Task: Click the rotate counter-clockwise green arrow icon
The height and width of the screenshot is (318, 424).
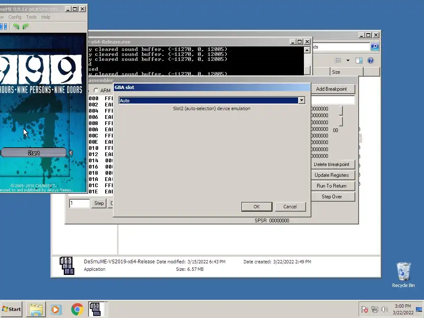Action: (x=16, y=26)
